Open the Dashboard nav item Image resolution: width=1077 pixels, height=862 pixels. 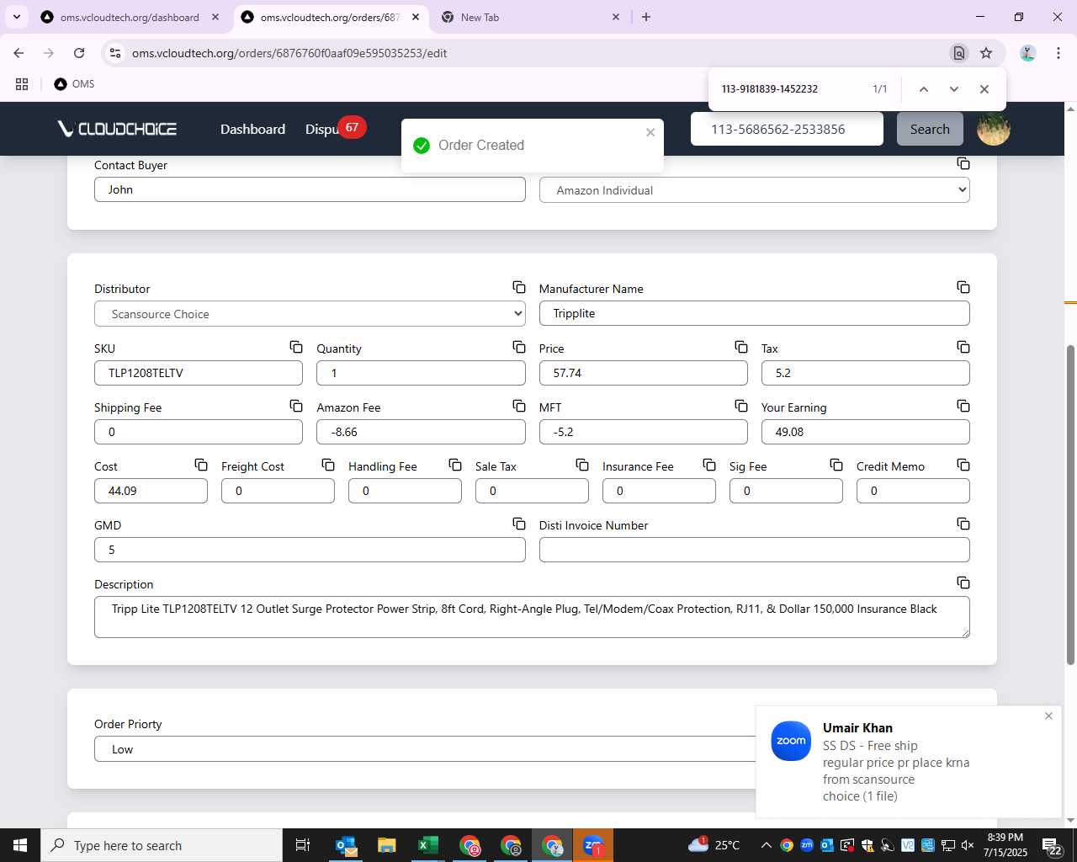coord(252,129)
